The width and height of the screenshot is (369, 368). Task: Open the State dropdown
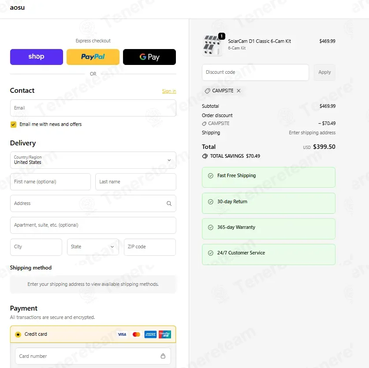pyautogui.click(x=93, y=247)
